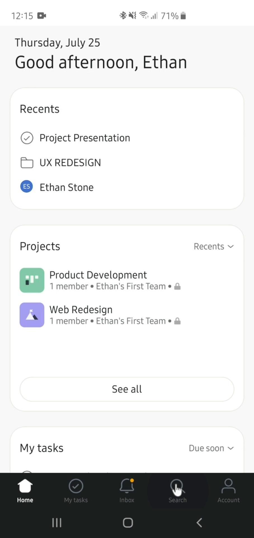
Task: Tap the Android home button
Action: click(x=128, y=523)
